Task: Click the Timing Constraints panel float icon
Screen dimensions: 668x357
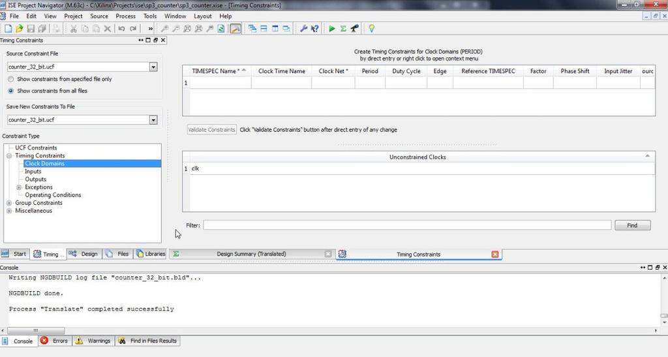Action: (x=155, y=40)
